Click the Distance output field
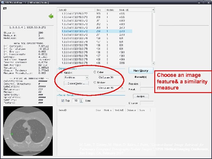Viewport: 212px width, 159px height. pos(147,103)
